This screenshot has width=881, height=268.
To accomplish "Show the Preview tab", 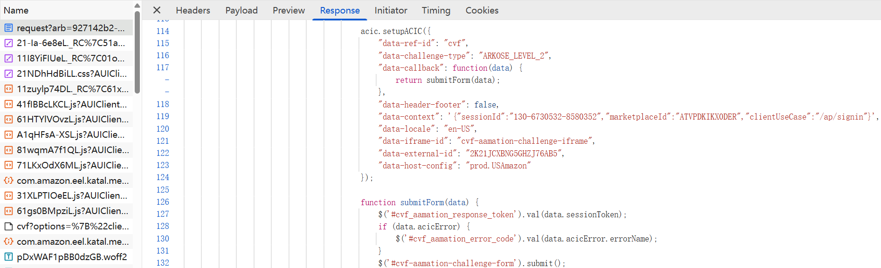I will coord(289,10).
